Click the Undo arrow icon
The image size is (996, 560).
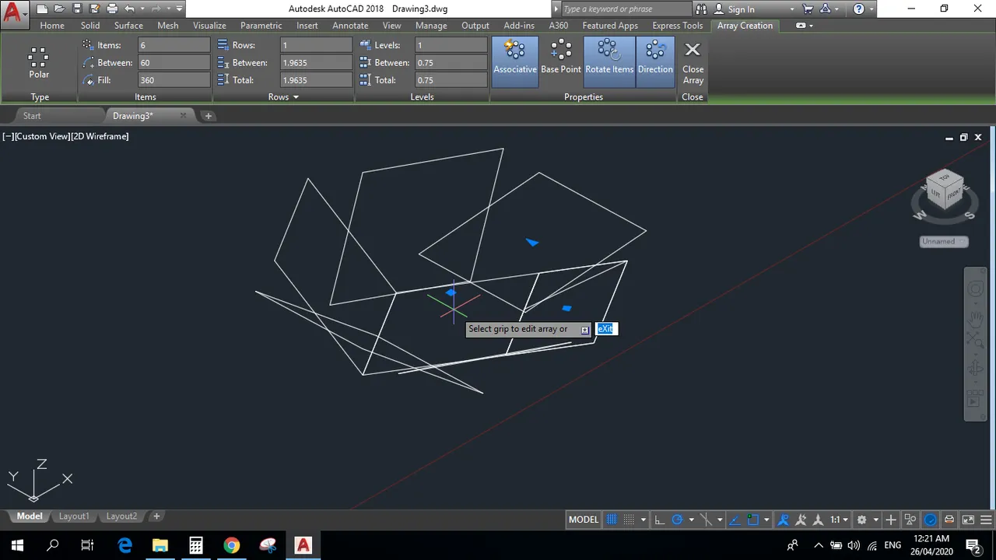coord(129,9)
